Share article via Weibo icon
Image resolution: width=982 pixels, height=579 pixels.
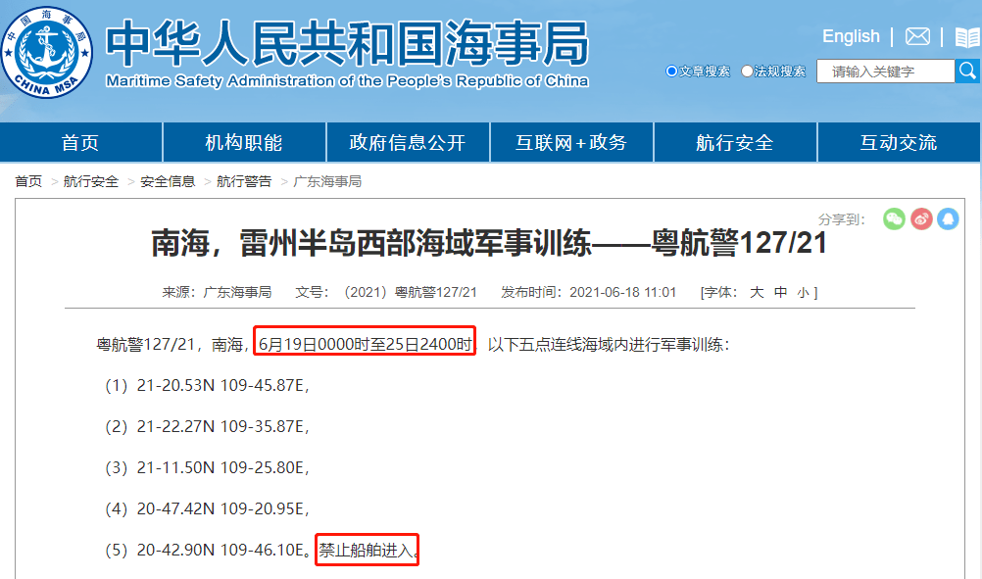tap(921, 219)
